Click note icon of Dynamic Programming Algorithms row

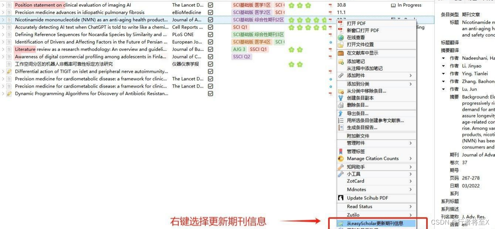click(x=9, y=93)
